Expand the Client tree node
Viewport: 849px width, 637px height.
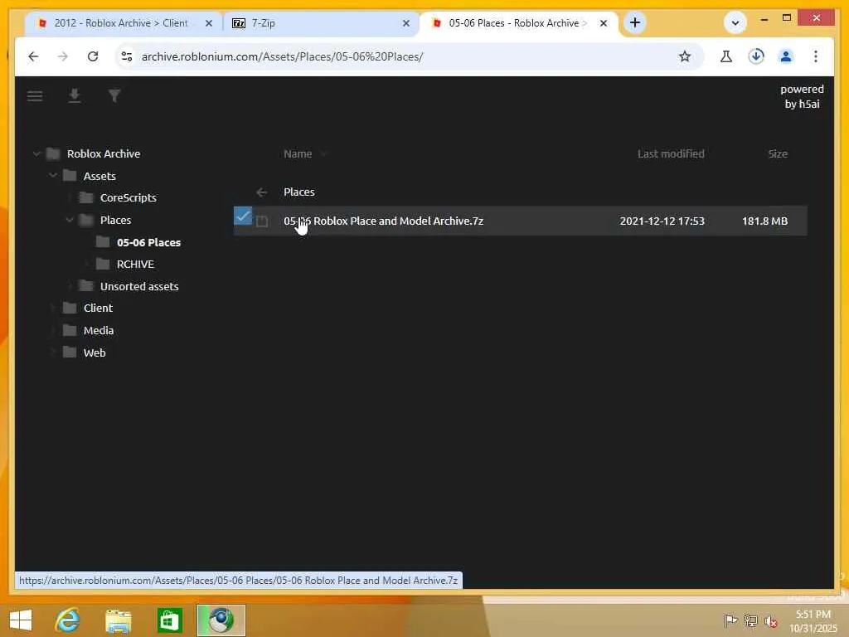click(x=52, y=308)
